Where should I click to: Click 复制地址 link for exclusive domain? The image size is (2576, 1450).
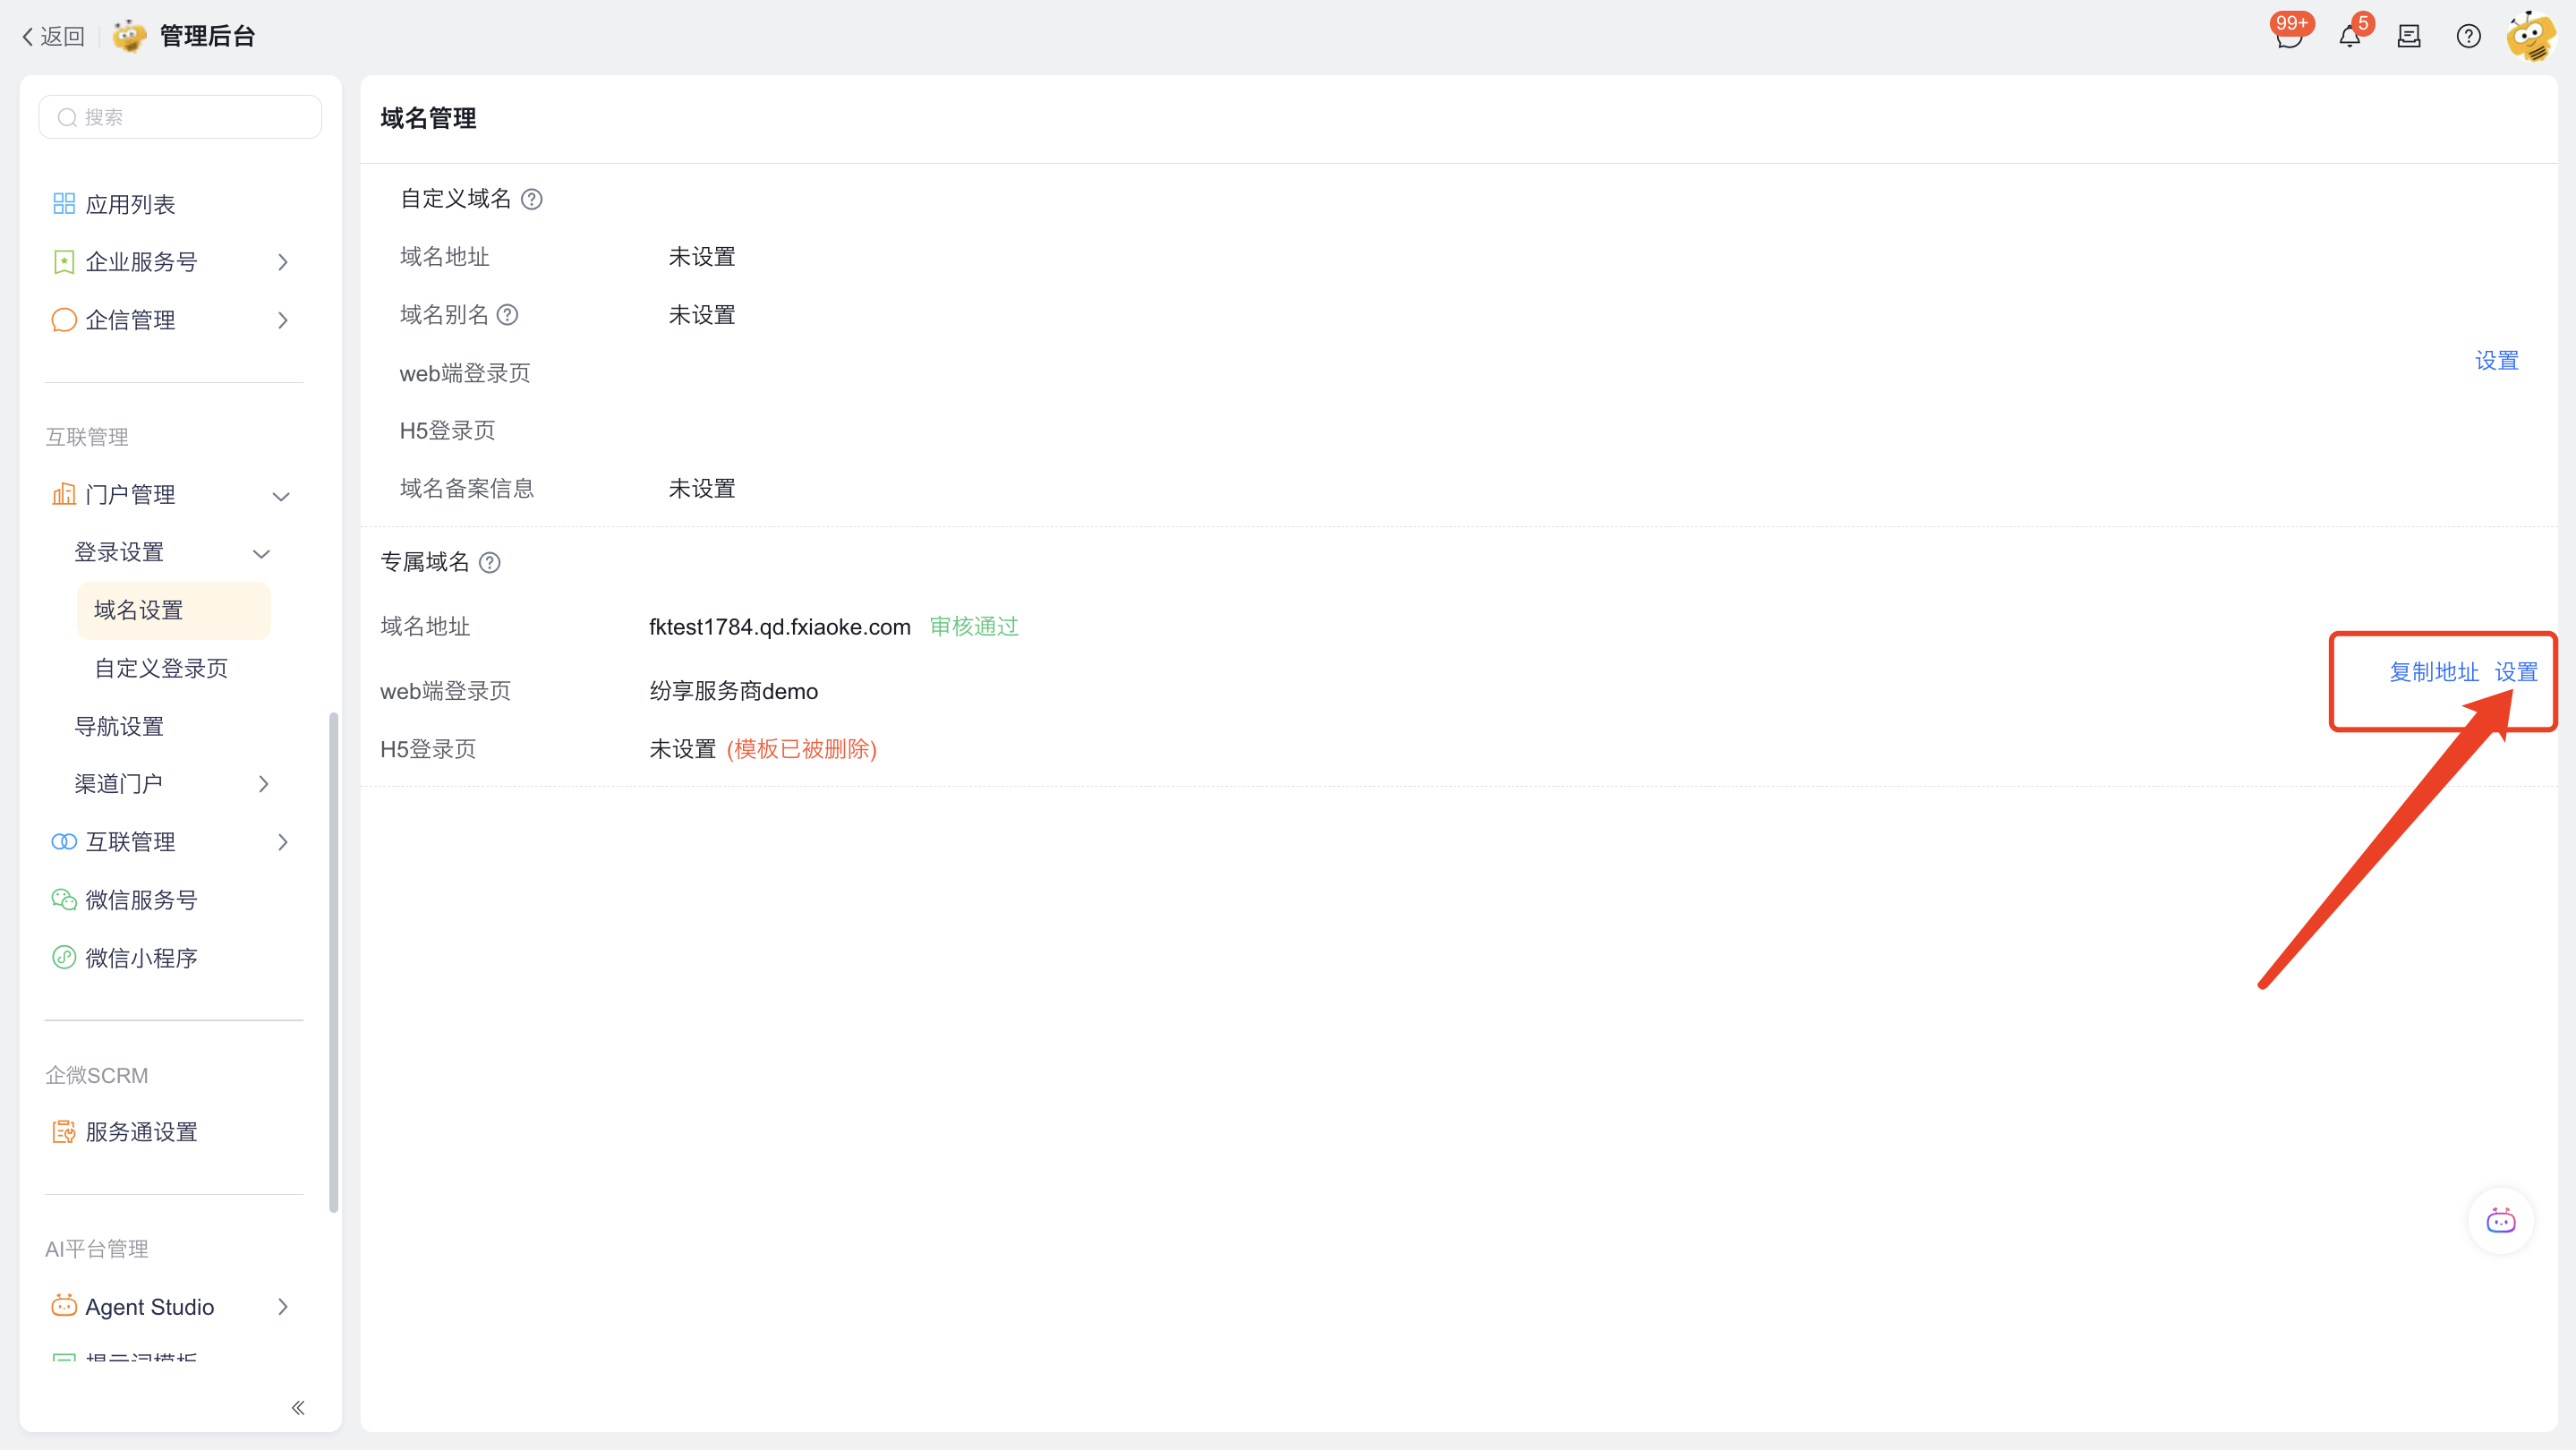point(2433,672)
